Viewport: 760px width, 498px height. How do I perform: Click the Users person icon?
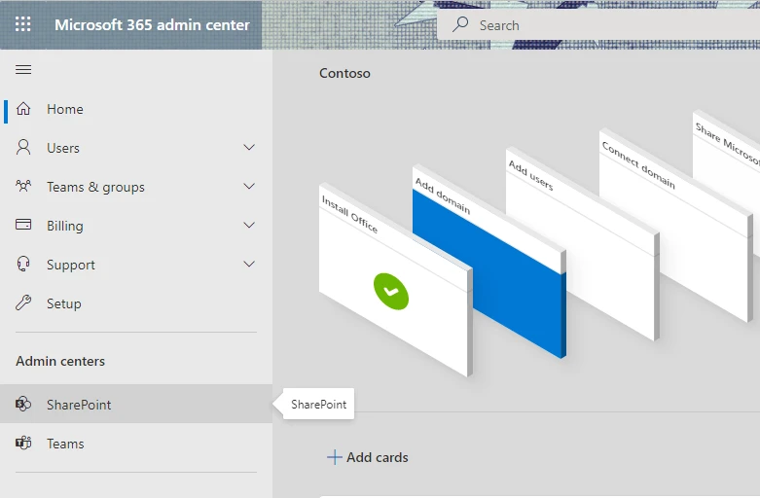click(23, 147)
